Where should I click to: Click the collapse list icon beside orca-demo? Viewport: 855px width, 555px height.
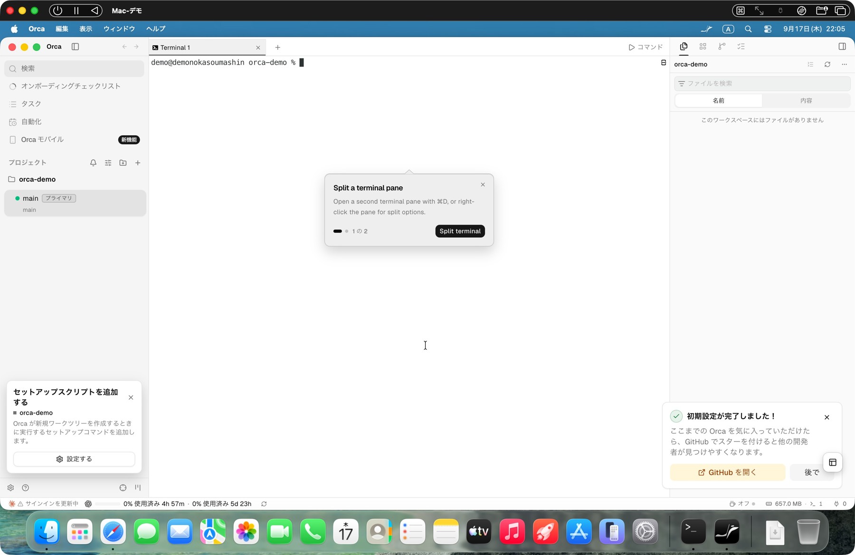(810, 64)
